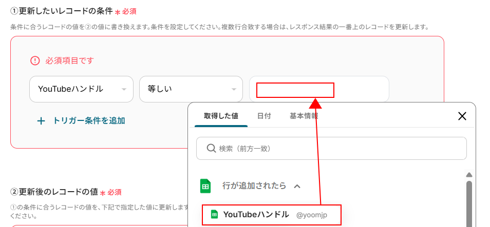Click the ②更新後のレコードの値 heading
Screen dimensions: 490x227
54,192
